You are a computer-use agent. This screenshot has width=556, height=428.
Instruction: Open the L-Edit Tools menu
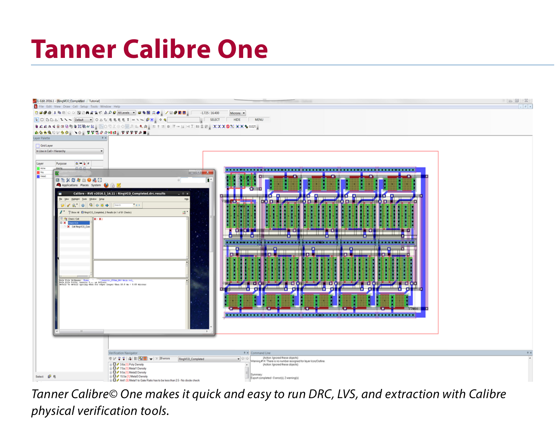[94, 107]
